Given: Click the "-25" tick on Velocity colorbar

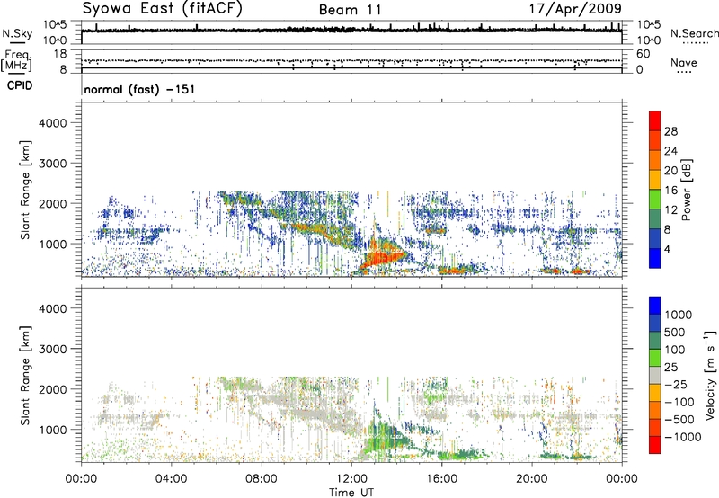Looking at the screenshot, I should [x=676, y=384].
